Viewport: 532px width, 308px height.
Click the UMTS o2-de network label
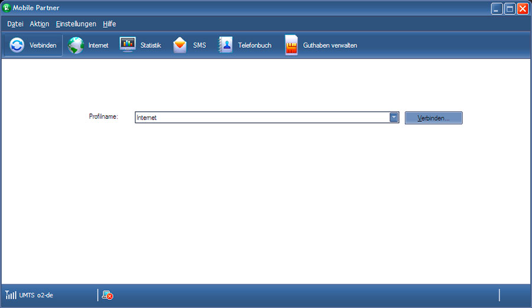point(36,295)
